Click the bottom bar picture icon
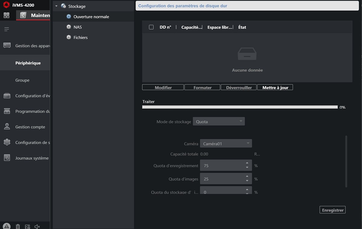This screenshot has height=229, width=362. (27, 227)
